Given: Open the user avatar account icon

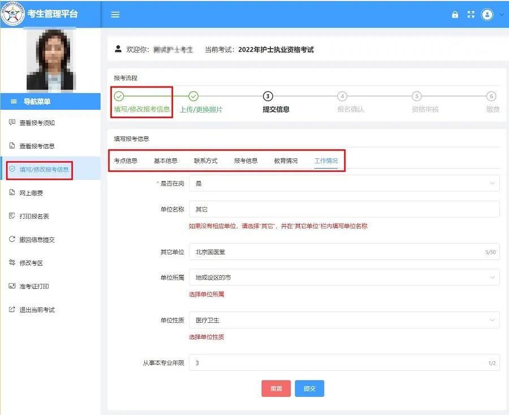Looking at the screenshot, I should pos(488,15).
